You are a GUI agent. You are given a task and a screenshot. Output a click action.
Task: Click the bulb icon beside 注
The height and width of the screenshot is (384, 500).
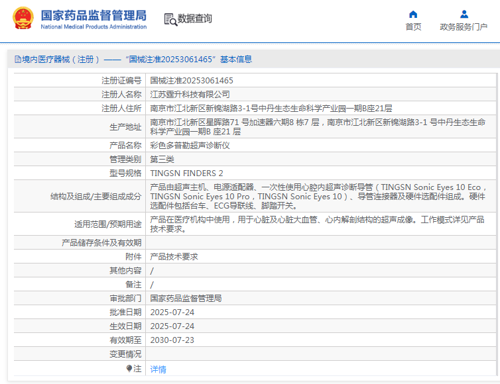point(129,369)
